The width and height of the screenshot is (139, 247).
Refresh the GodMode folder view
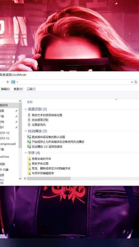136,82
